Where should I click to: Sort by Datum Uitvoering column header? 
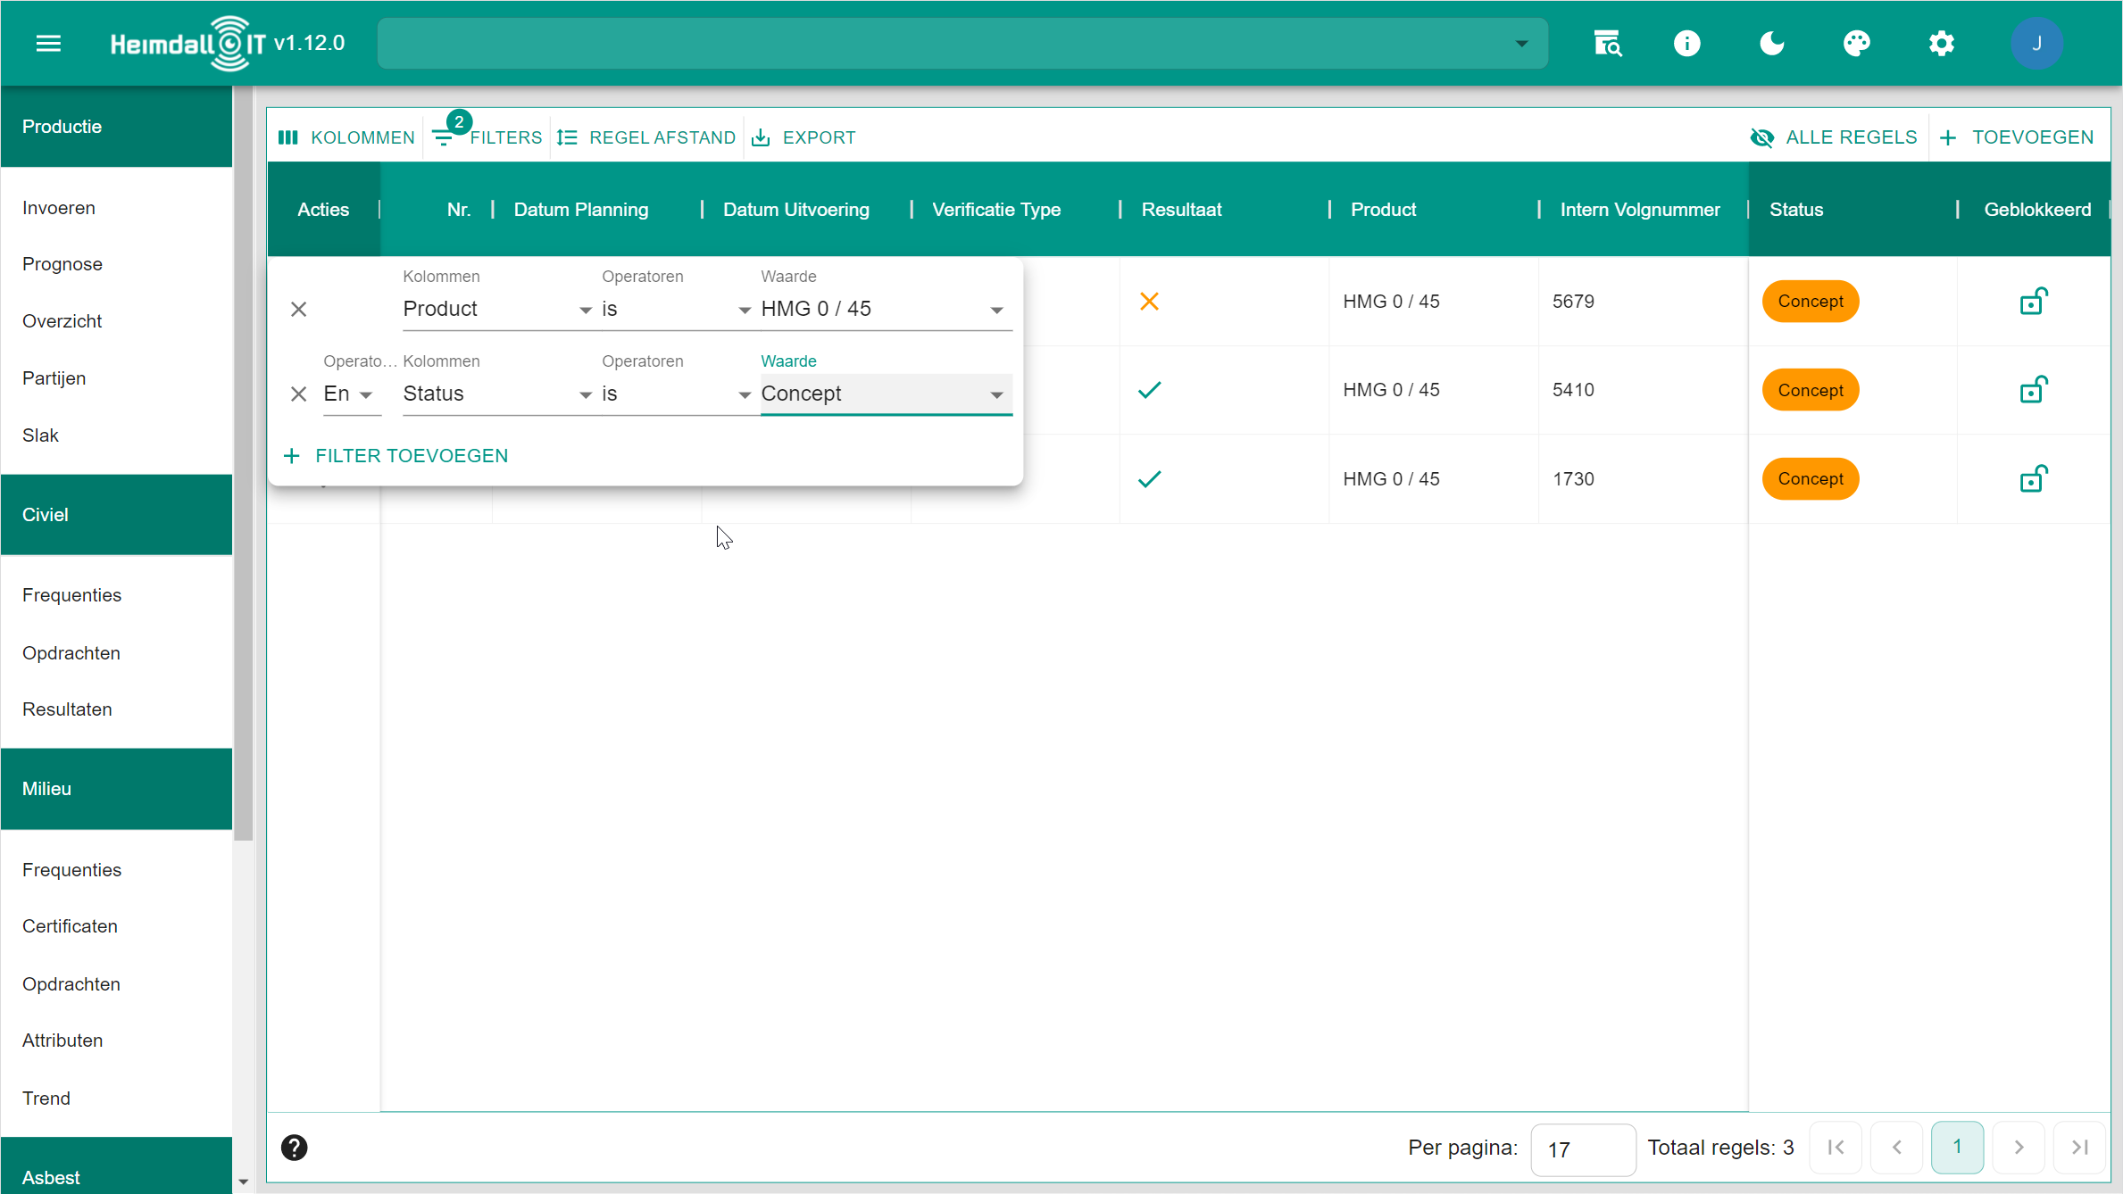pyautogui.click(x=795, y=210)
